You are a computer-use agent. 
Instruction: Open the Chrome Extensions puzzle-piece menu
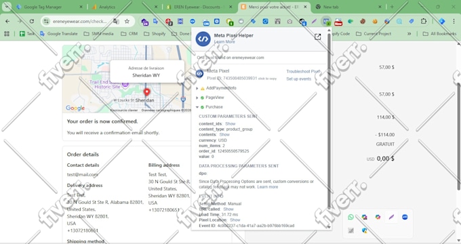click(x=423, y=21)
